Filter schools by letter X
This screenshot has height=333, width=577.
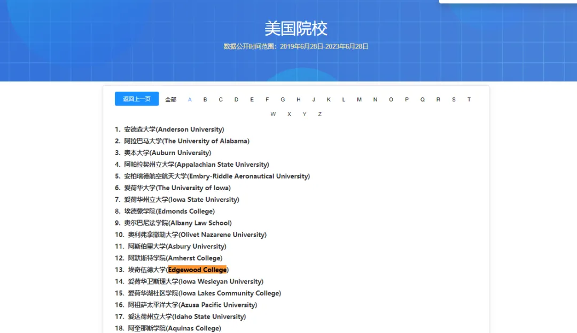coord(289,114)
